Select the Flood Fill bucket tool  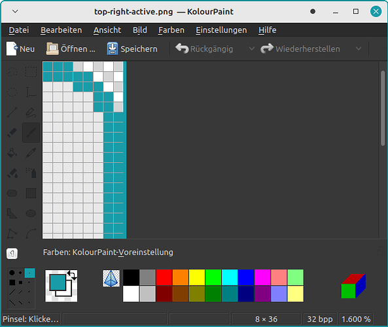pyautogui.click(x=12, y=153)
